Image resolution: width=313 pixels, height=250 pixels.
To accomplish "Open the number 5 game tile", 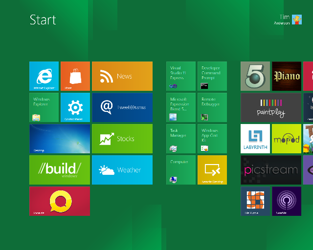I will (255, 76).
